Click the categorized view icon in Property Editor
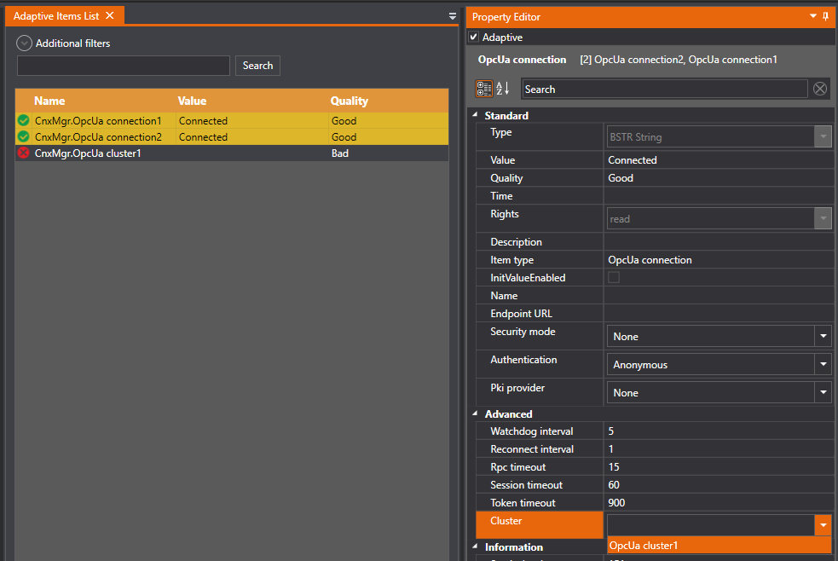Screen dimensions: 838x561 (483, 89)
